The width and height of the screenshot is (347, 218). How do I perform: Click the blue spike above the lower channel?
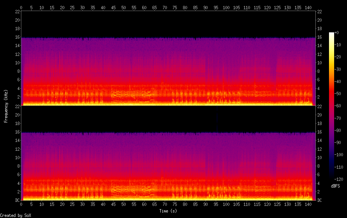(x=217, y=118)
